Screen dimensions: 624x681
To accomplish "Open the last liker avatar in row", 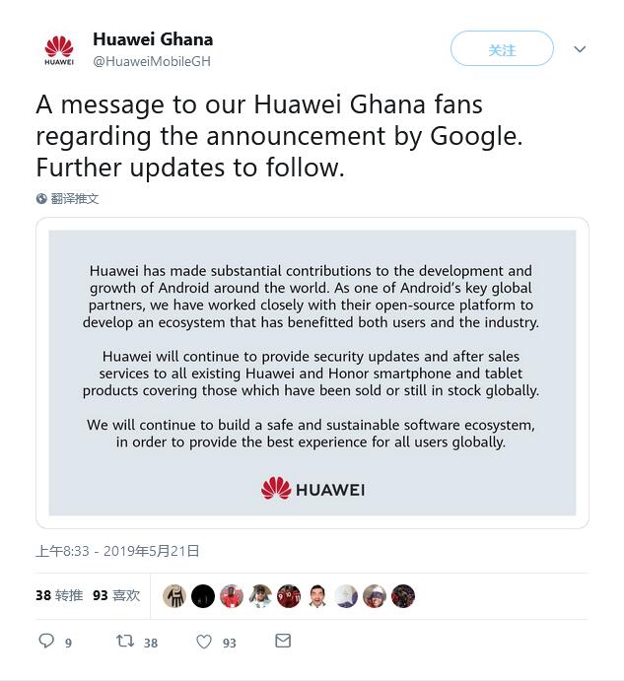I will tap(403, 596).
